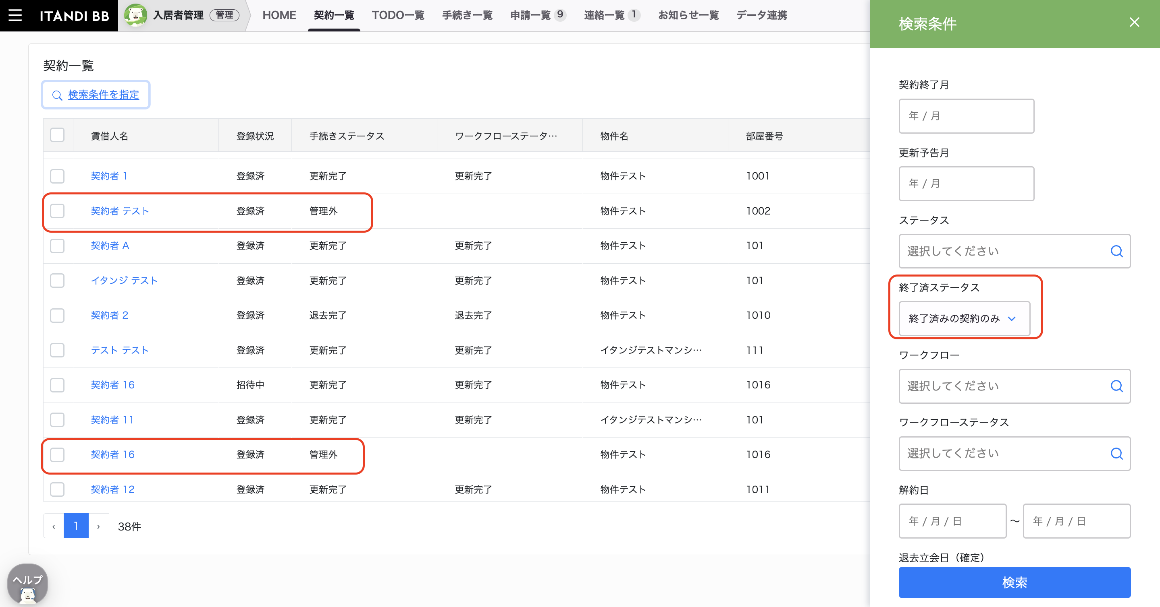The width and height of the screenshot is (1160, 607).
Task: Check the row for 契約者 2
Action: pyautogui.click(x=57, y=315)
